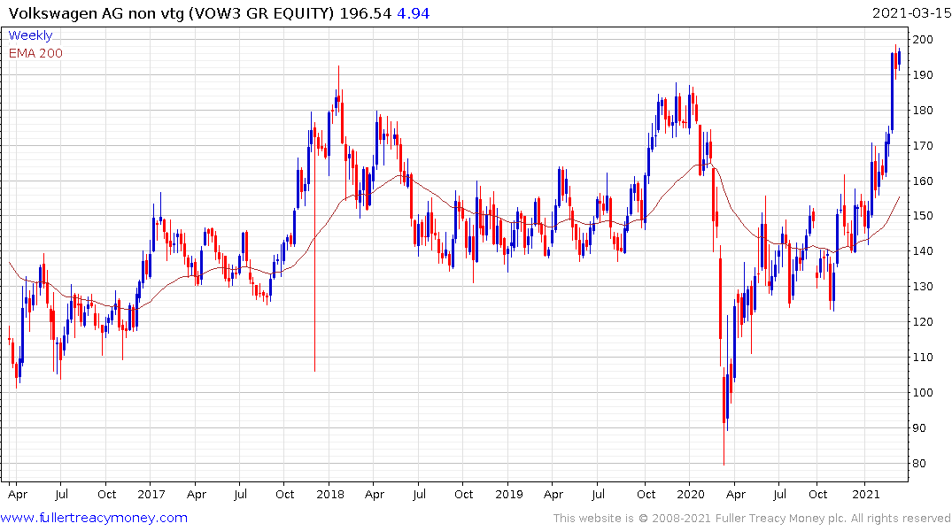952x531 pixels.
Task: Select the 150 price axis label
Action: (x=923, y=216)
